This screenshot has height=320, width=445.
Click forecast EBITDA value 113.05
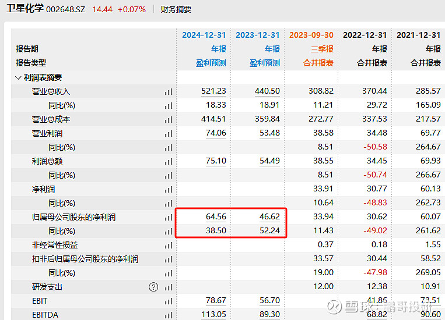(x=213, y=315)
